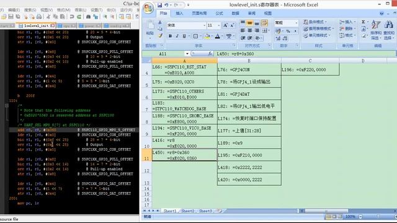Click the font color A swatch
The height and width of the screenshot is (223, 397).
pyautogui.click(x=218, y=37)
